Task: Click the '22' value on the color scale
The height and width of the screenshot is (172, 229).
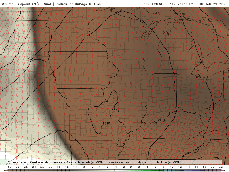Action: [221, 167]
